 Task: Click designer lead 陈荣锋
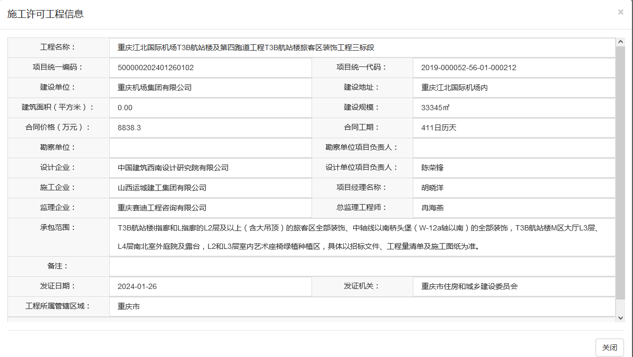[432, 168]
